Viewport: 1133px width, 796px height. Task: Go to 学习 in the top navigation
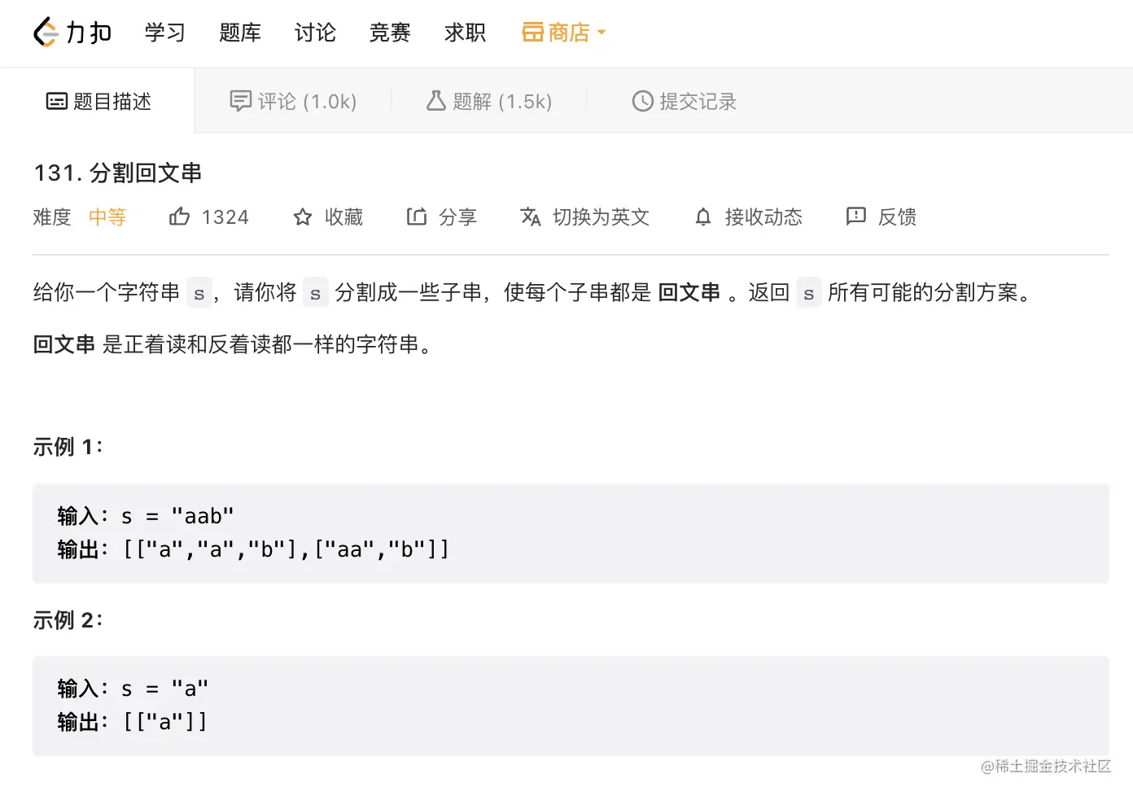coord(165,33)
